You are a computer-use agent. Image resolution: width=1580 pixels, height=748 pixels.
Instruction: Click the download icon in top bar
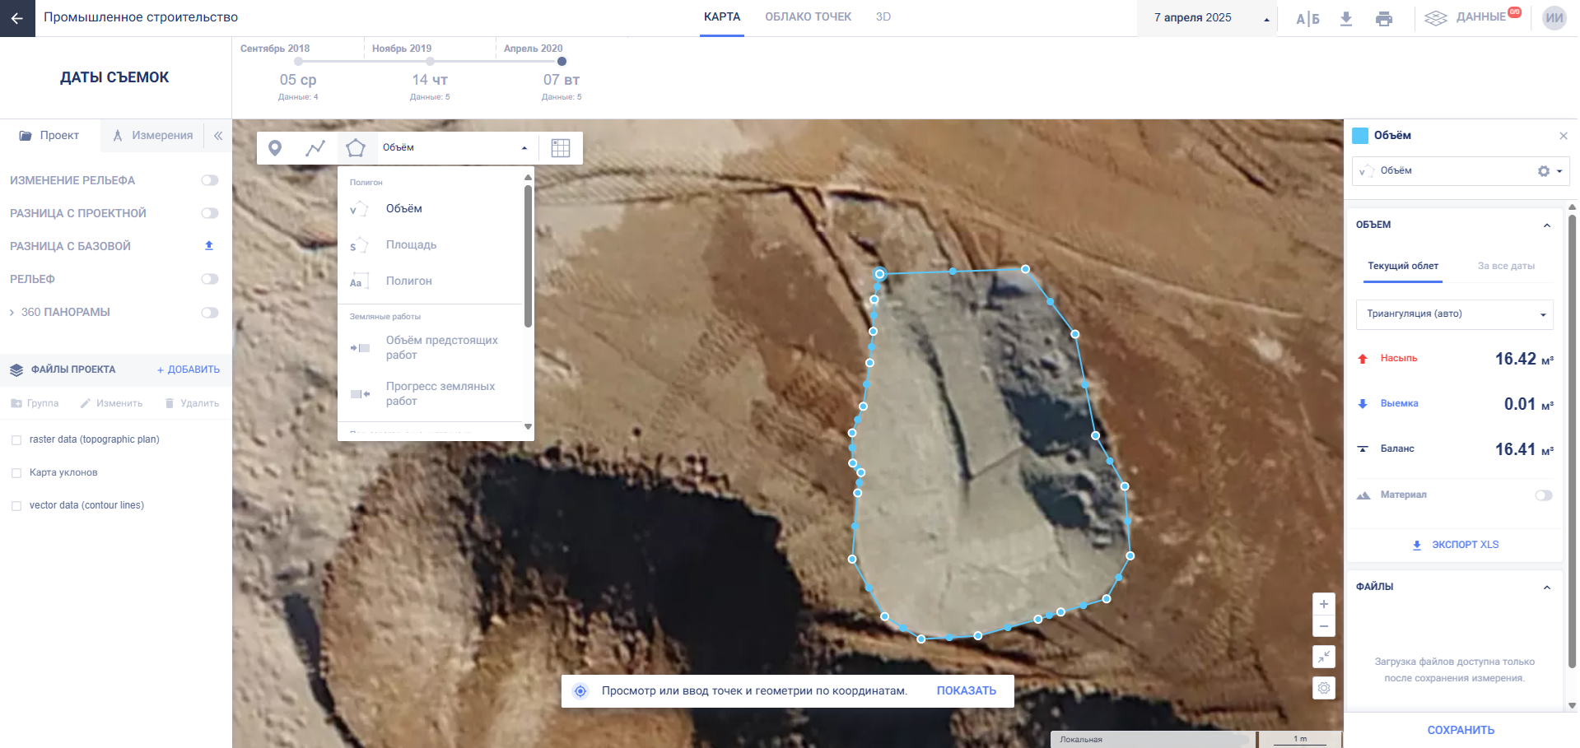(1346, 18)
